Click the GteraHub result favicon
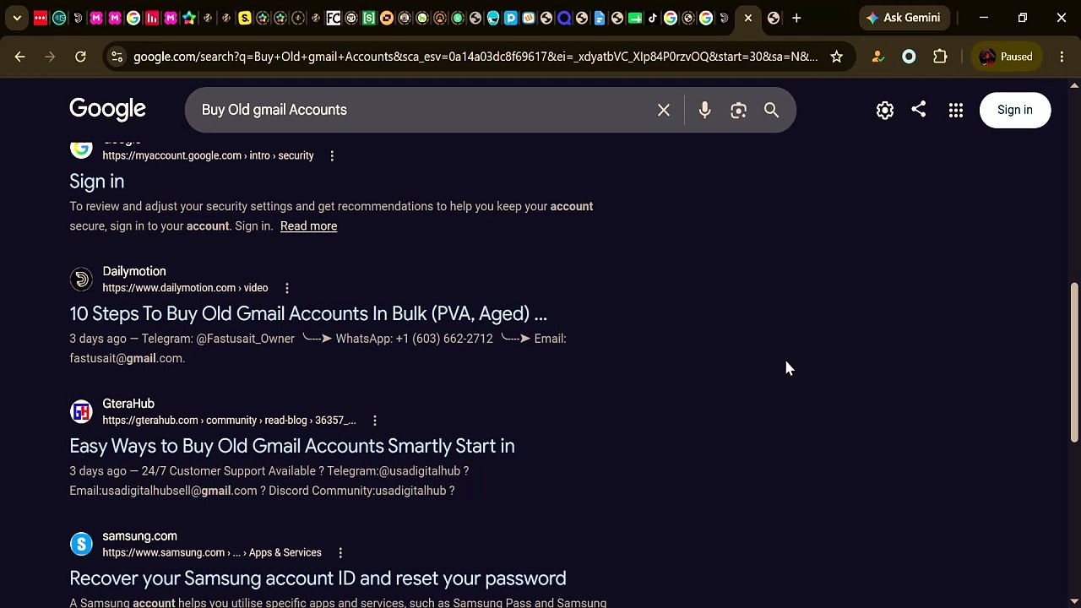 pos(81,411)
